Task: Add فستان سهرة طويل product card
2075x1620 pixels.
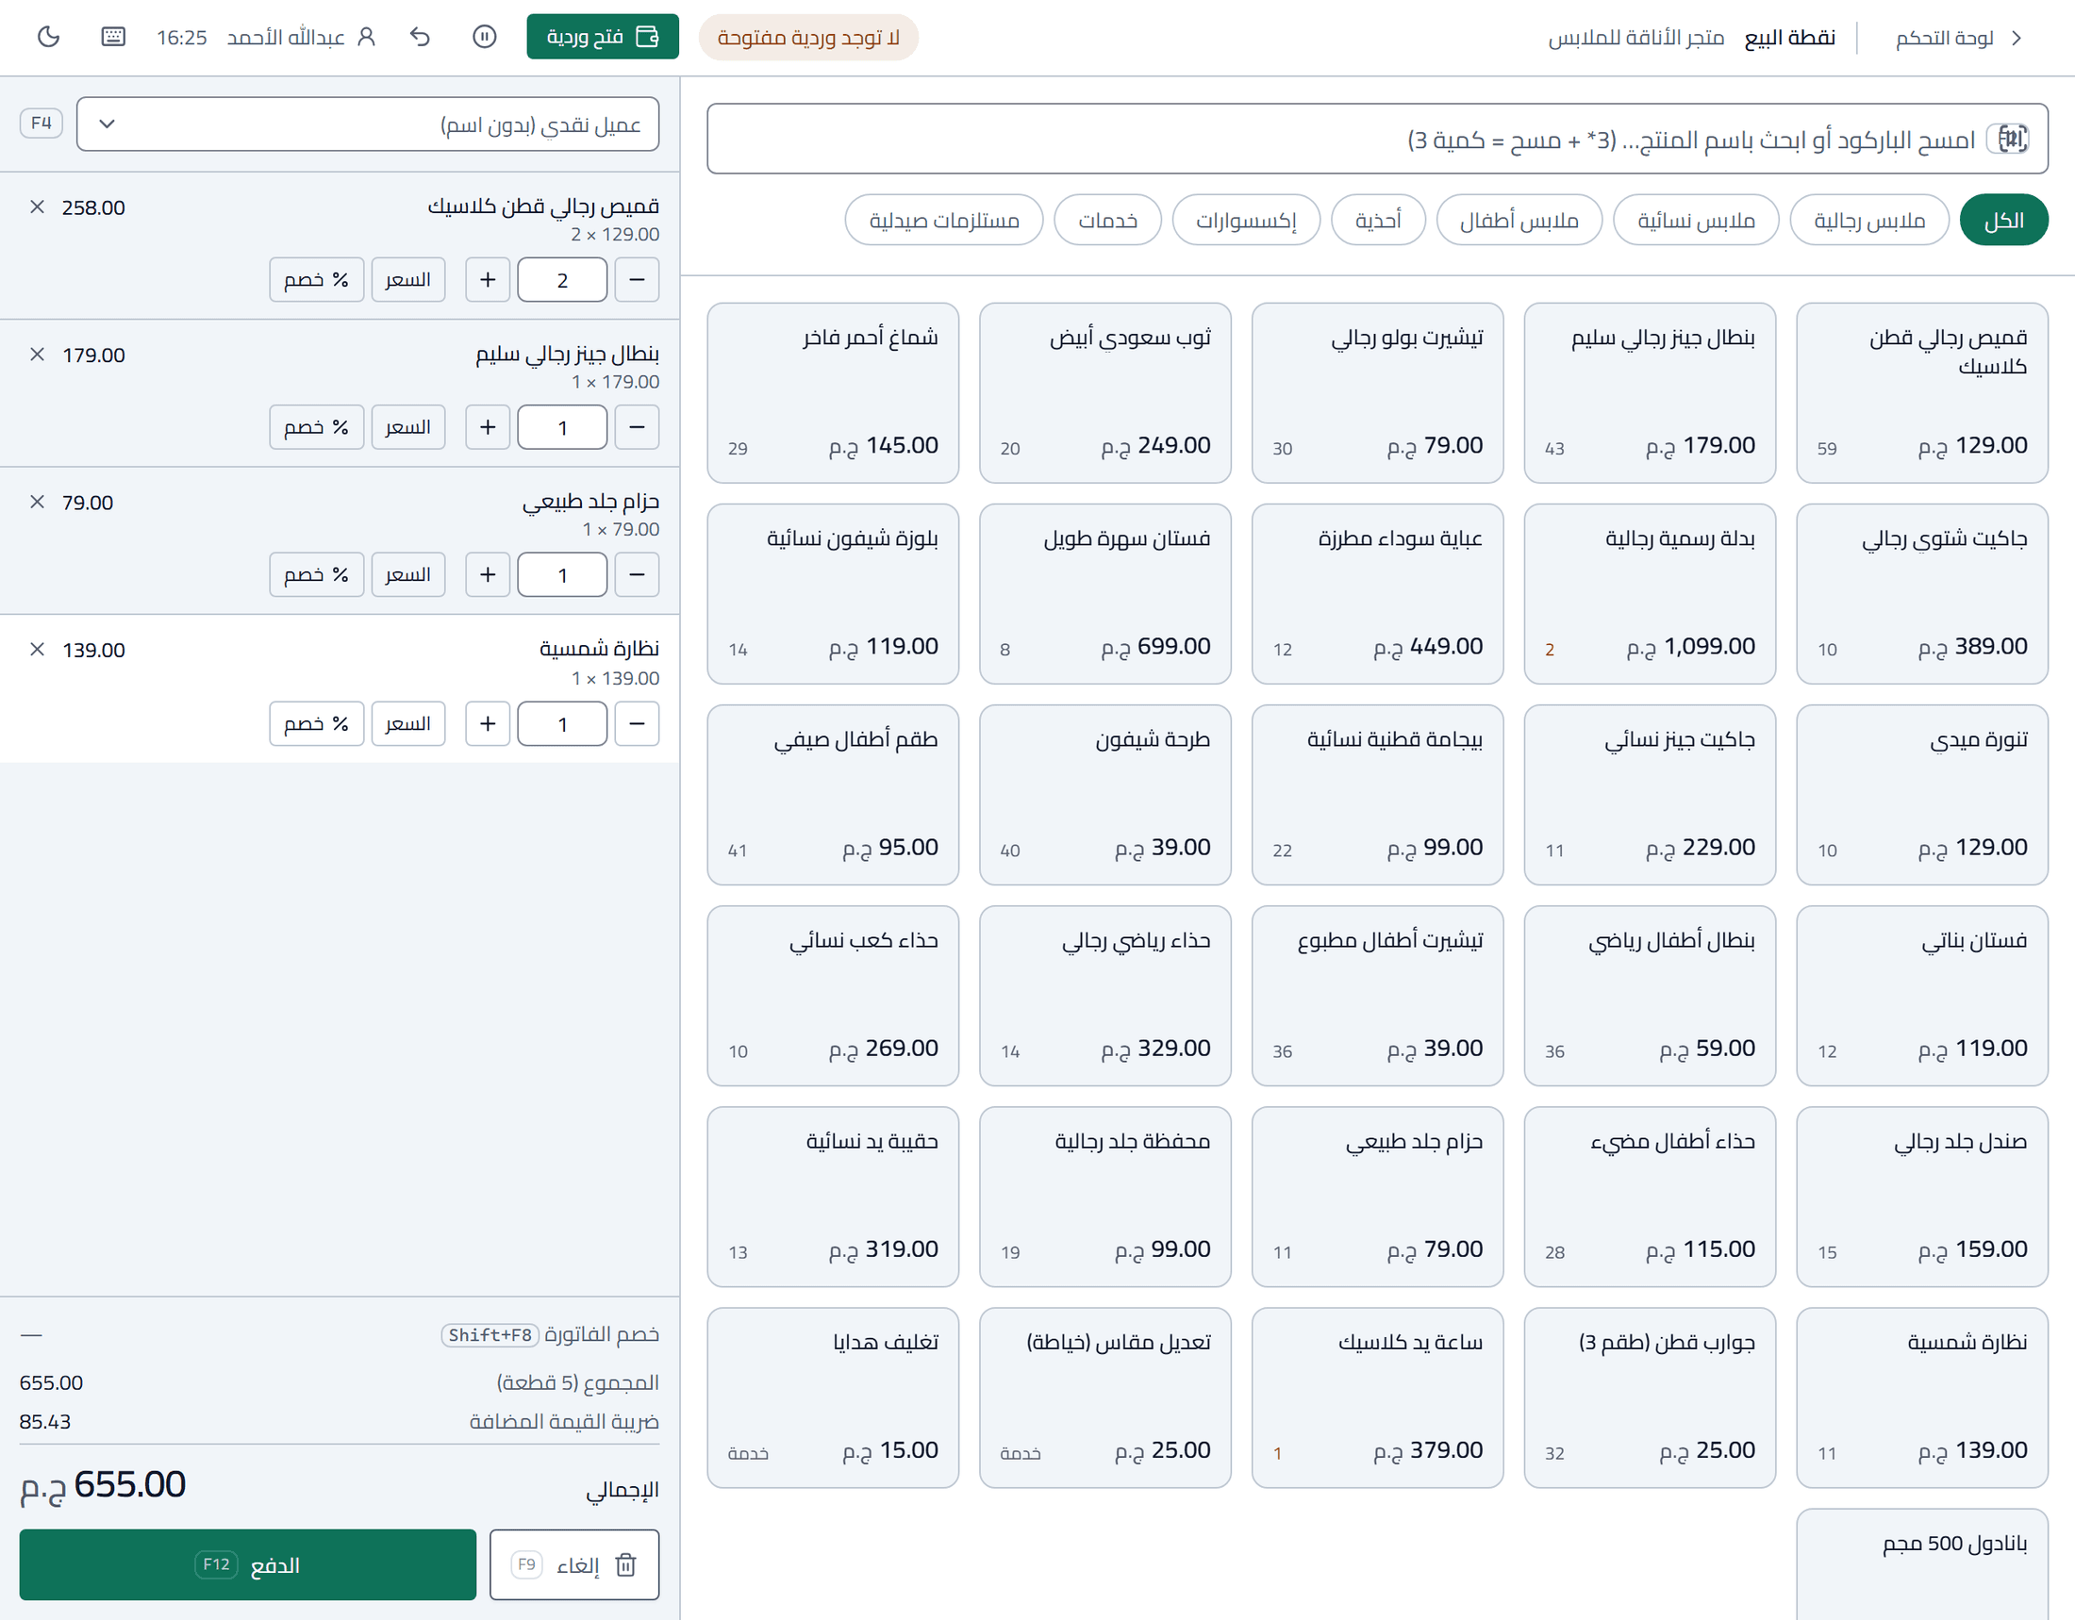Action: tap(1105, 593)
